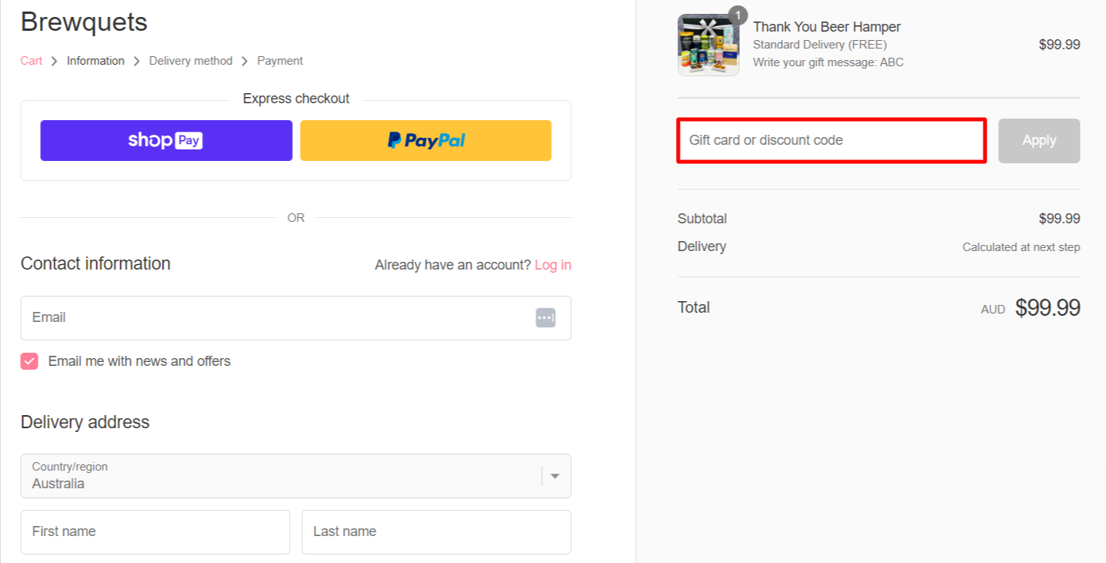The width and height of the screenshot is (1106, 563).
Task: Click the quantity badge on product thumbnail
Action: tap(738, 15)
